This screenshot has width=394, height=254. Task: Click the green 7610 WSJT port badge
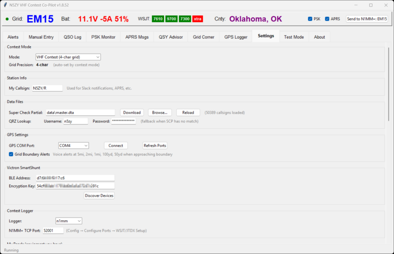158,19
